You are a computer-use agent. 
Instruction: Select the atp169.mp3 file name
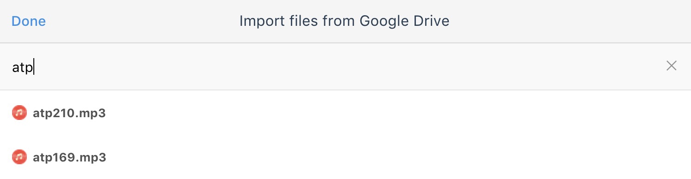coord(69,157)
